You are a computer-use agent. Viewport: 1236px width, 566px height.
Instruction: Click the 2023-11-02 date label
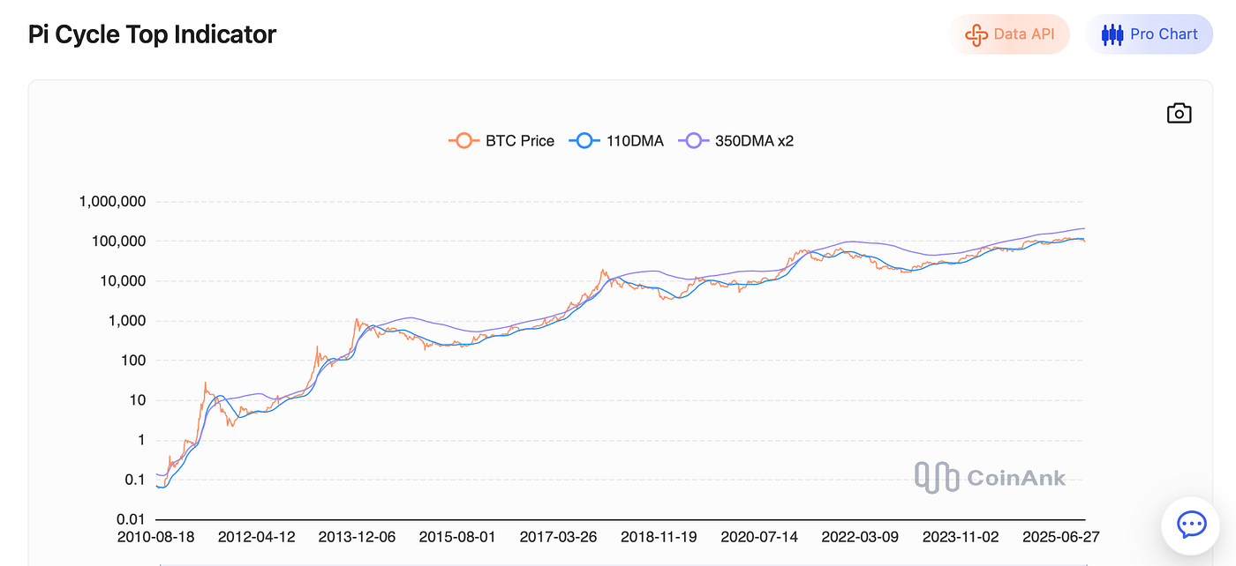[961, 536]
